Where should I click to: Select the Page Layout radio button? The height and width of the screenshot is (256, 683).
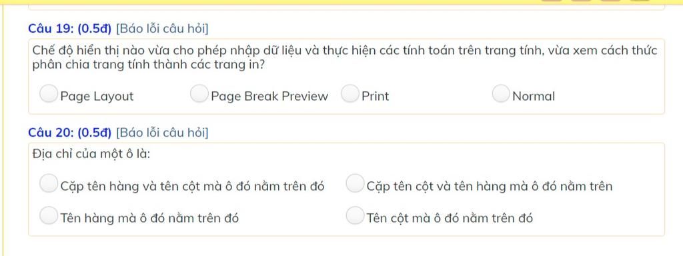48,93
